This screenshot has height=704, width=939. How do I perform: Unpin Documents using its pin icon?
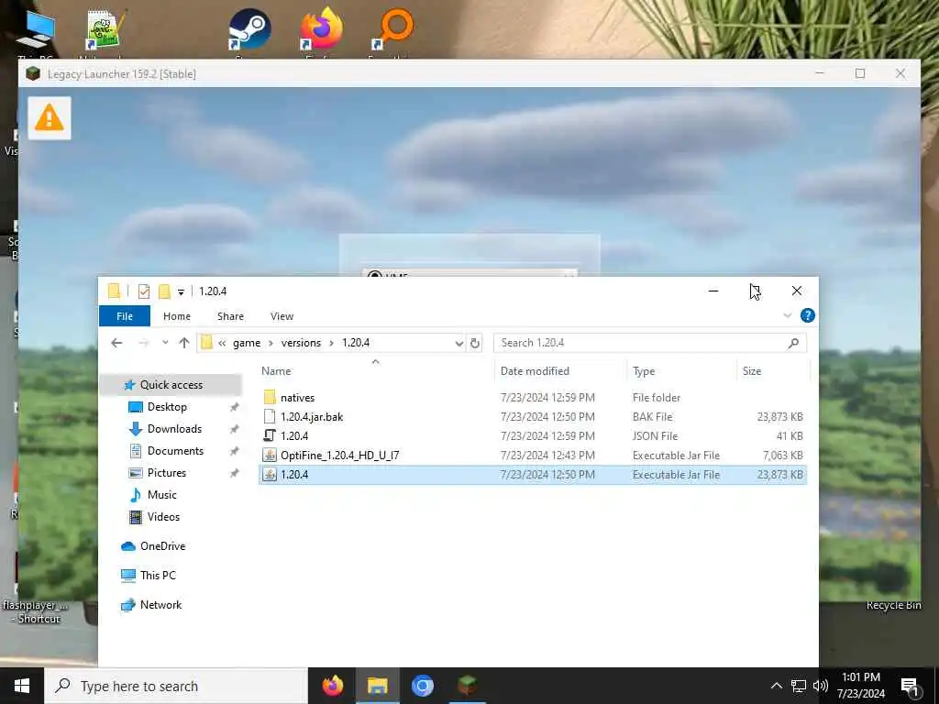pyautogui.click(x=234, y=451)
